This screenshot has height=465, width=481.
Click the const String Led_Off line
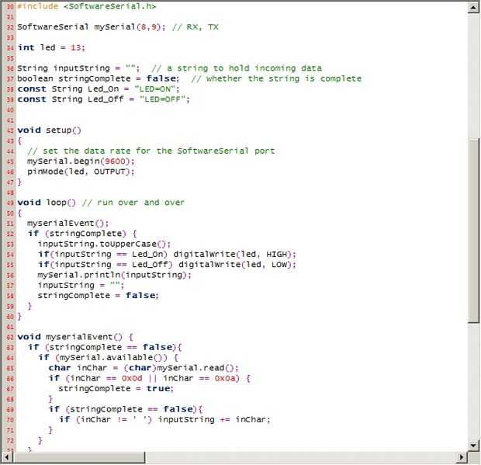click(x=103, y=99)
